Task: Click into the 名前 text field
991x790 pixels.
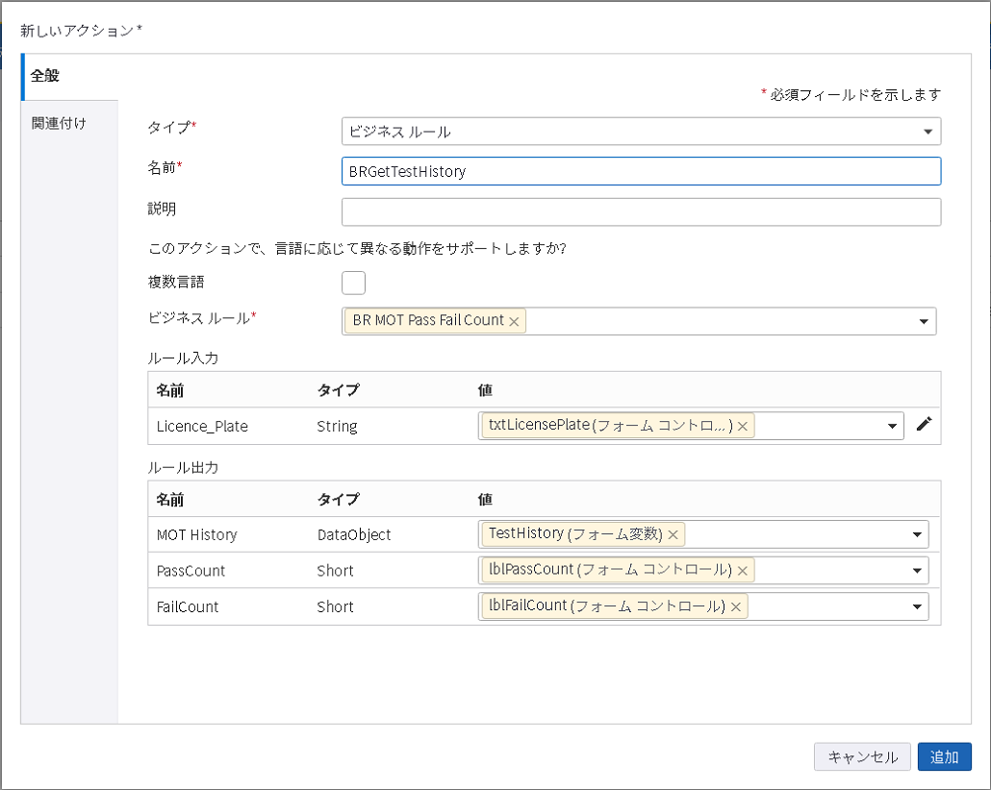Action: (x=640, y=171)
